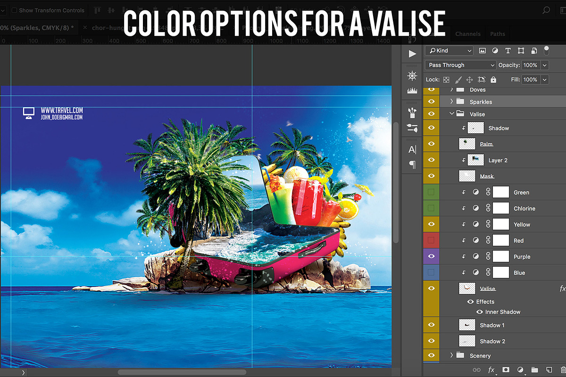The image size is (566, 377).
Task: Open the Fill slider dropdown arrow
Action: [x=545, y=80]
